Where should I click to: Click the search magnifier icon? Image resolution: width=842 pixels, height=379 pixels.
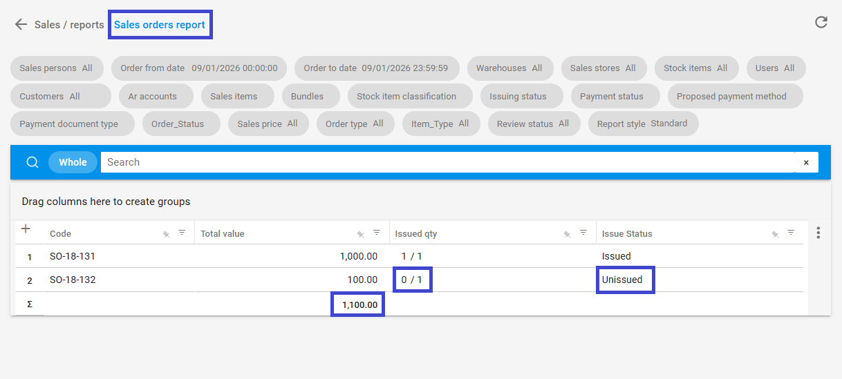click(32, 162)
